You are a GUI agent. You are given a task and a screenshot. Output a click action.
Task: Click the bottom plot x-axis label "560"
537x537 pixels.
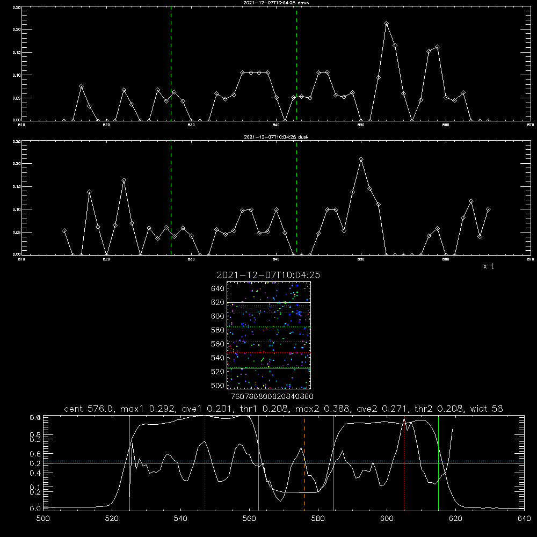[249, 519]
